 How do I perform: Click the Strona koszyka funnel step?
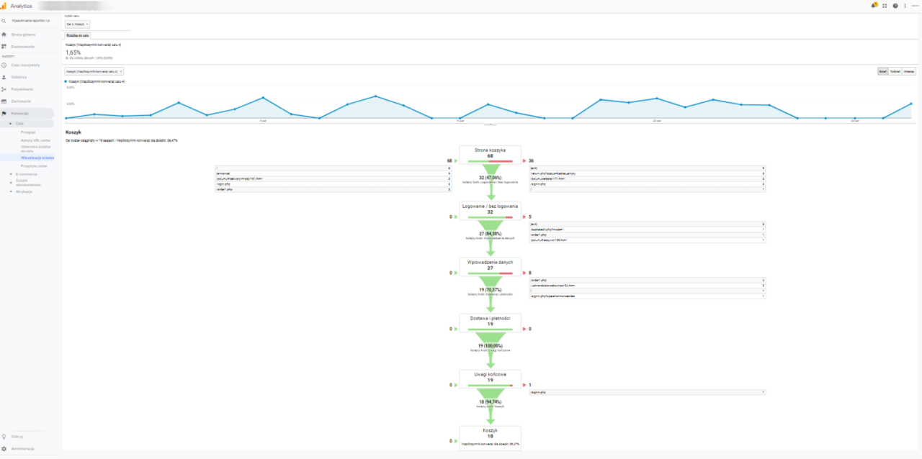tap(490, 153)
